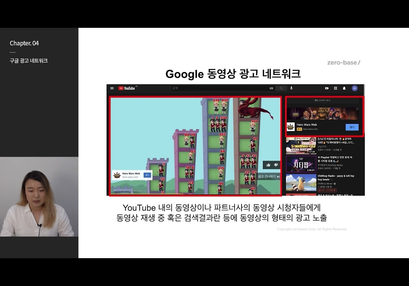The width and height of the screenshot is (409, 286).
Task: Click the "구글 광고 네트워크" chapter title
Action: (29, 60)
